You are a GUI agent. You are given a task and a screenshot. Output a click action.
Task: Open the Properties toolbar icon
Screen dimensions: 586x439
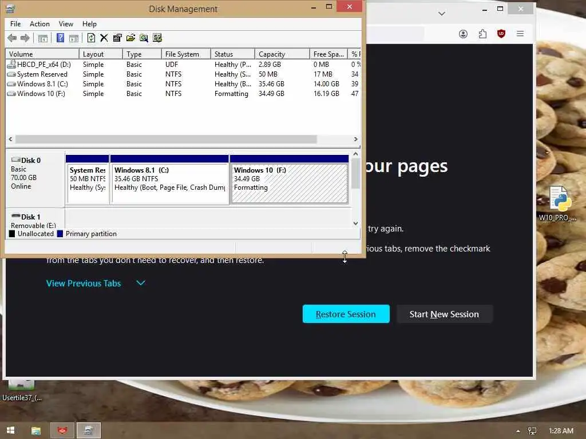click(x=117, y=38)
